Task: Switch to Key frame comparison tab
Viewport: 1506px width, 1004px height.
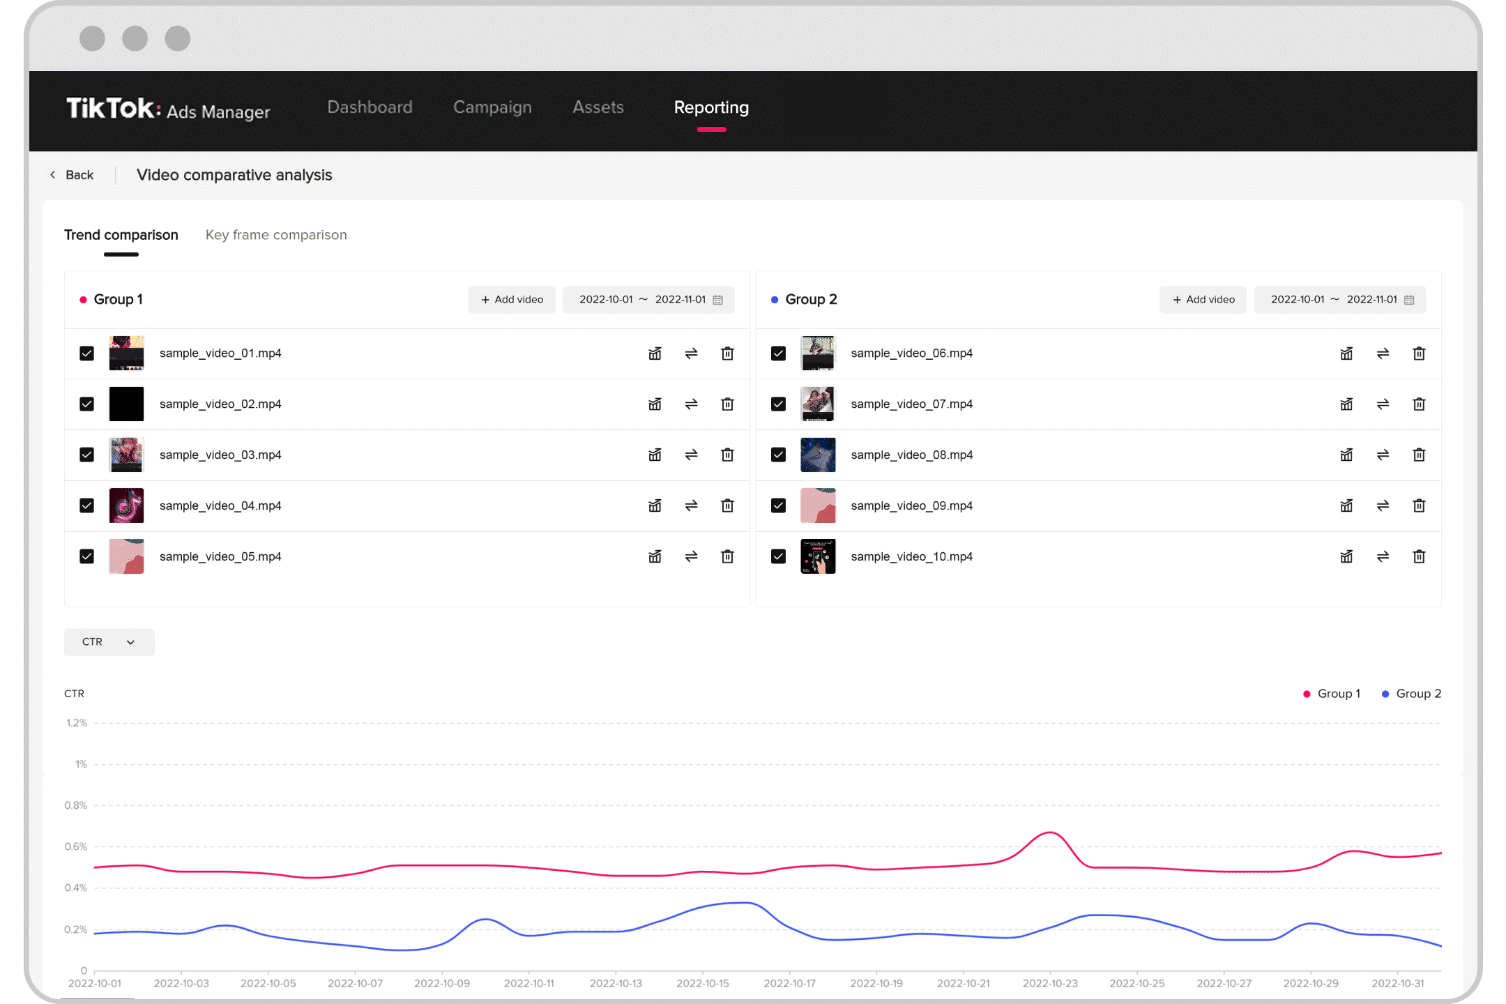Action: click(275, 234)
